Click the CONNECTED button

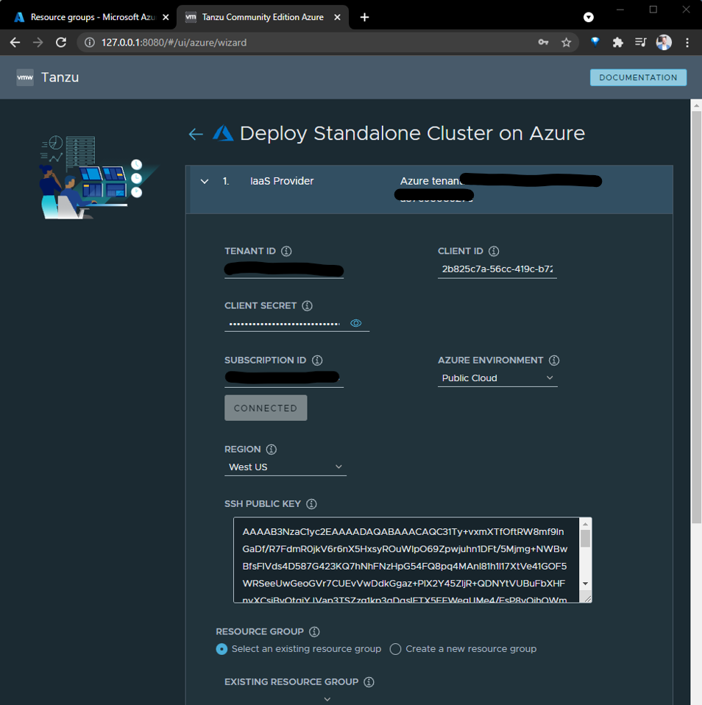pos(266,408)
